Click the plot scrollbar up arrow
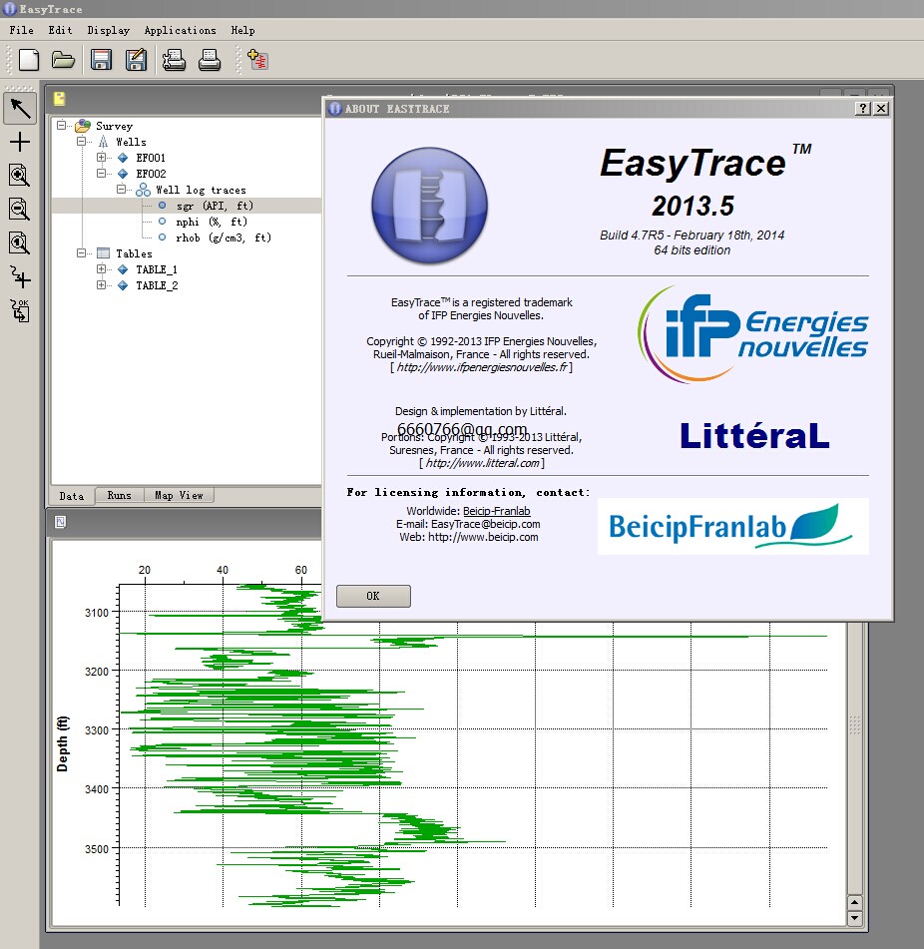Viewport: 924px width, 949px height. point(854,902)
